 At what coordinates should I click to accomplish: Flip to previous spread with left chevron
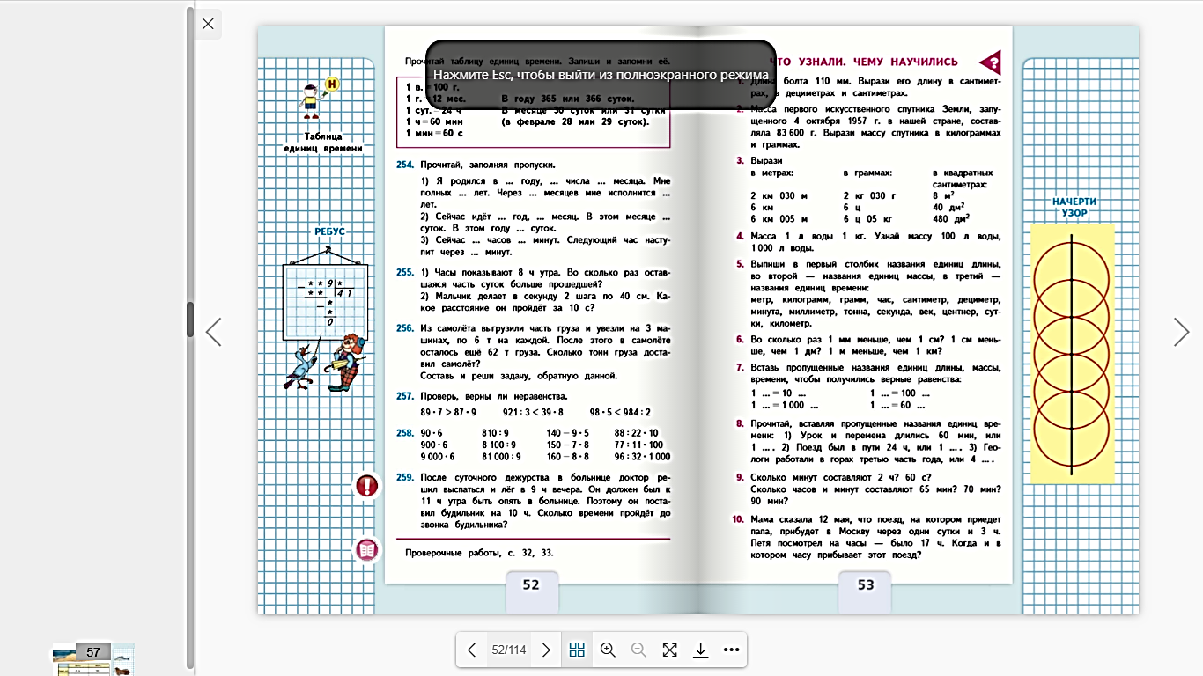(213, 332)
